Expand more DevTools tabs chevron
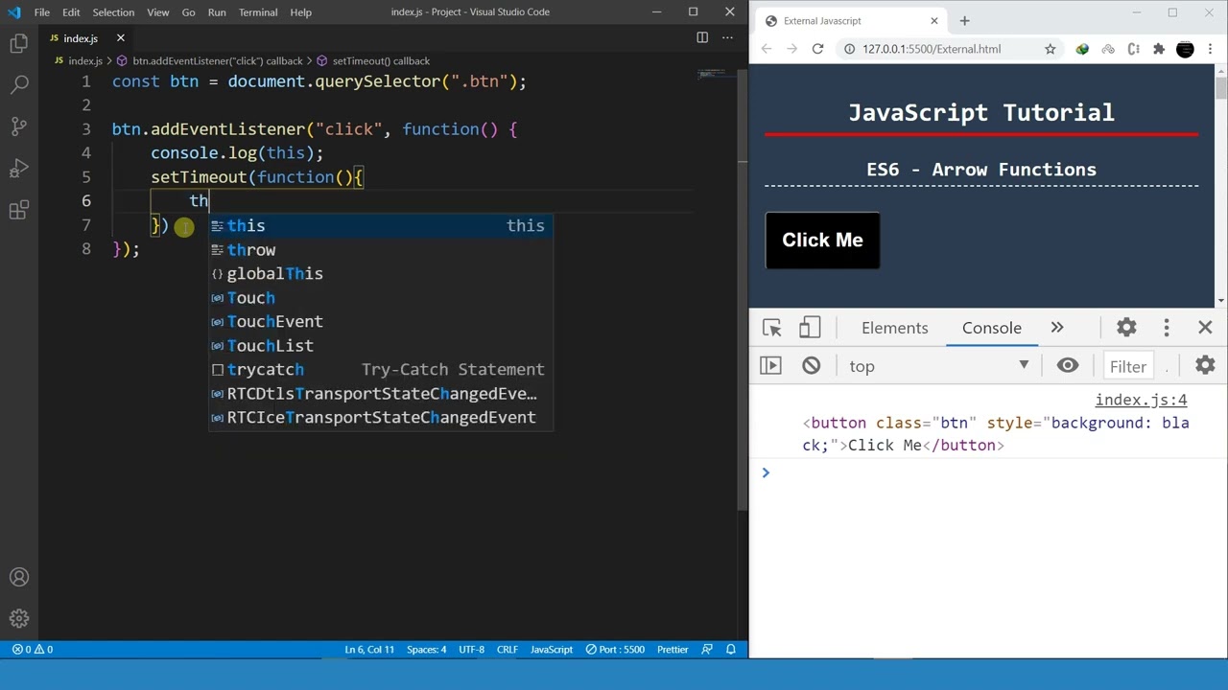Image resolution: width=1228 pixels, height=690 pixels. pos(1057,328)
